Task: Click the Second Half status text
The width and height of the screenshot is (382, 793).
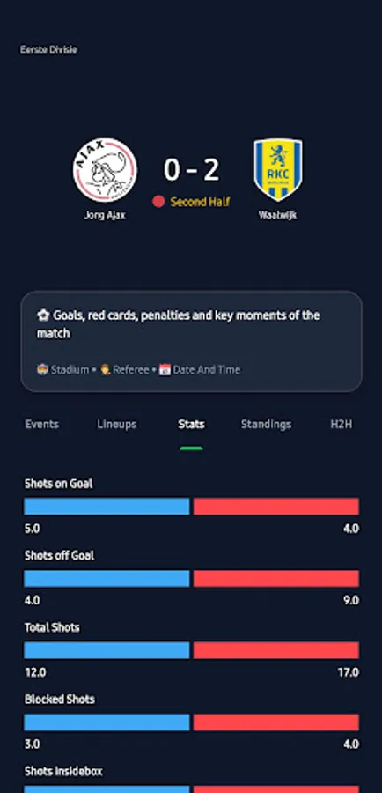Action: tap(200, 202)
